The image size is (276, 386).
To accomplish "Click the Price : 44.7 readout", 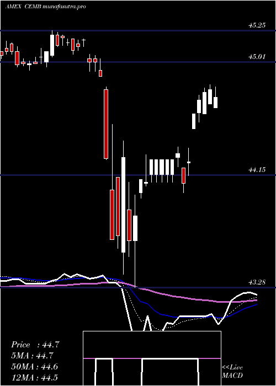I will point(35,345).
